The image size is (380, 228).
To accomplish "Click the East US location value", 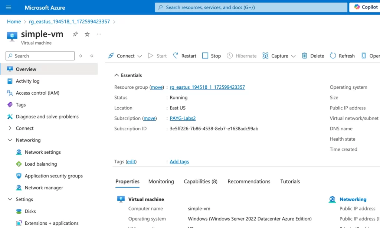I will click(x=178, y=108).
